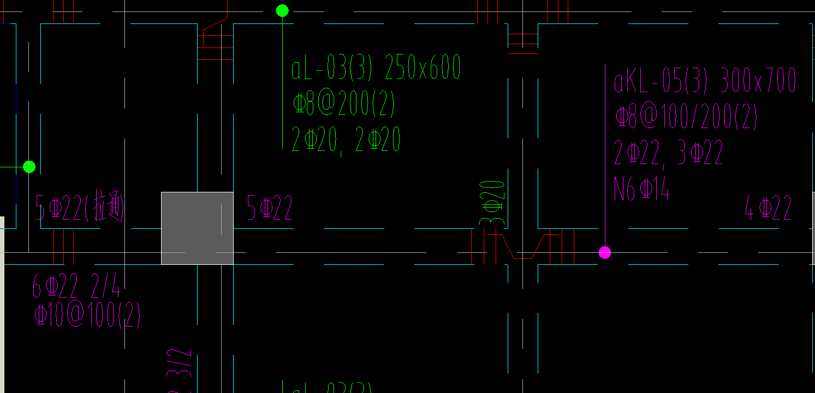Select the 4Φ22 annotation at right

[768, 208]
